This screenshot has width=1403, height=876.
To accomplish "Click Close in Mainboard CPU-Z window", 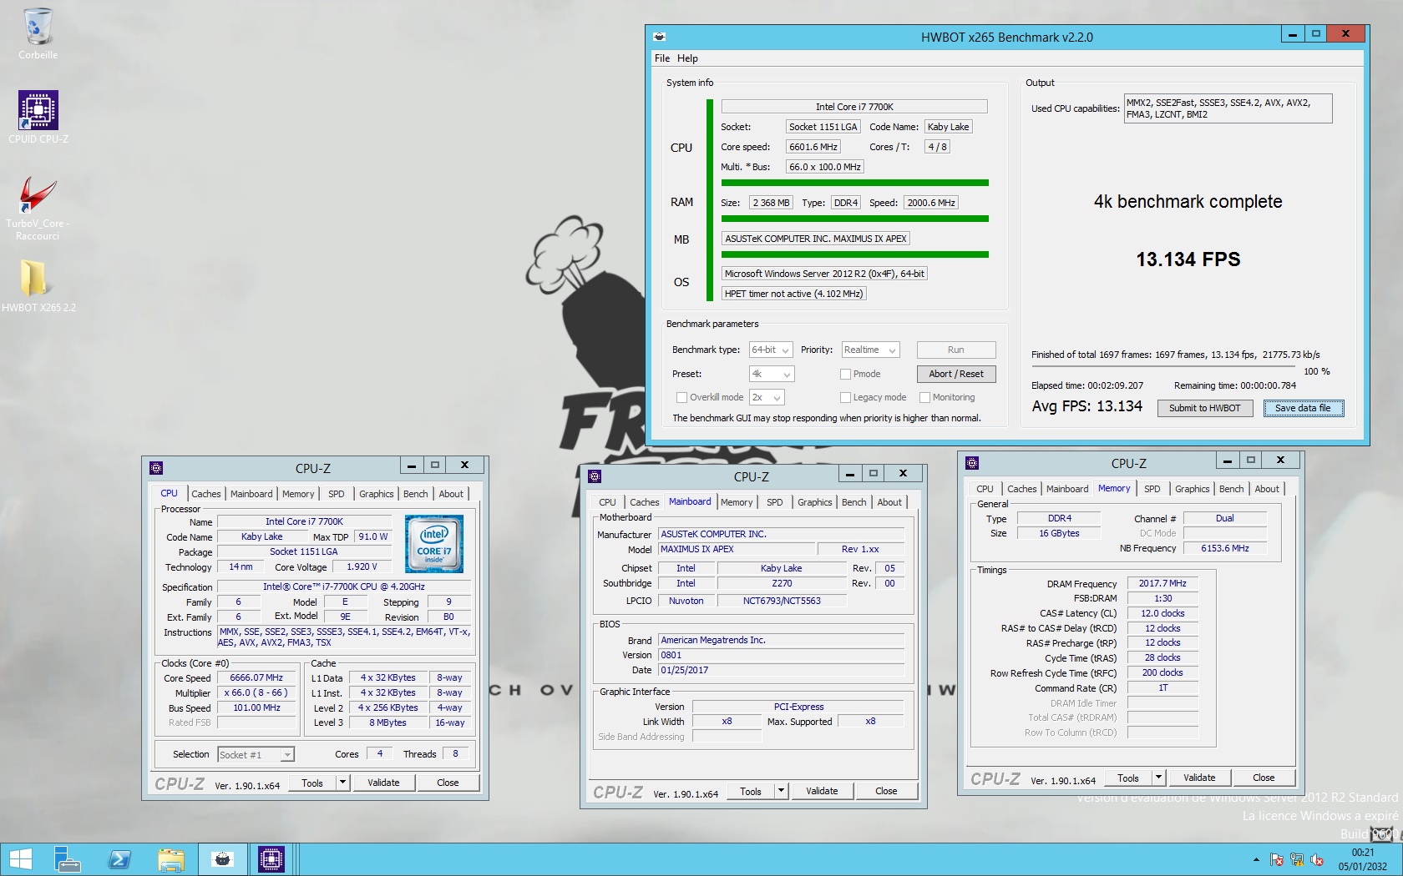I will (886, 791).
